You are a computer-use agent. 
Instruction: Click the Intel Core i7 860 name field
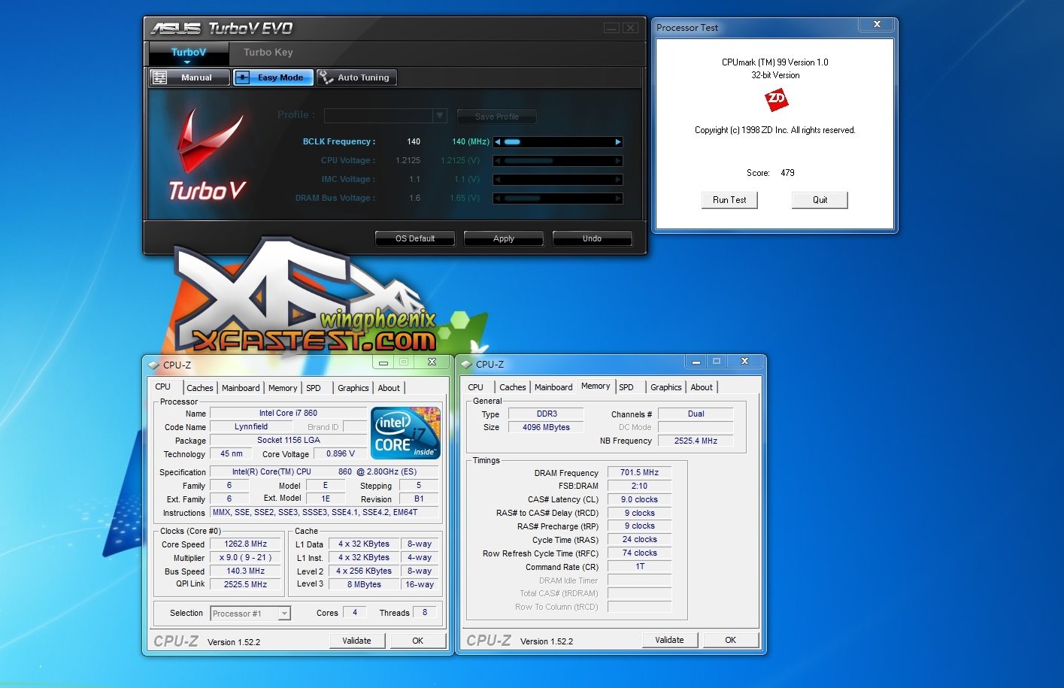288,413
